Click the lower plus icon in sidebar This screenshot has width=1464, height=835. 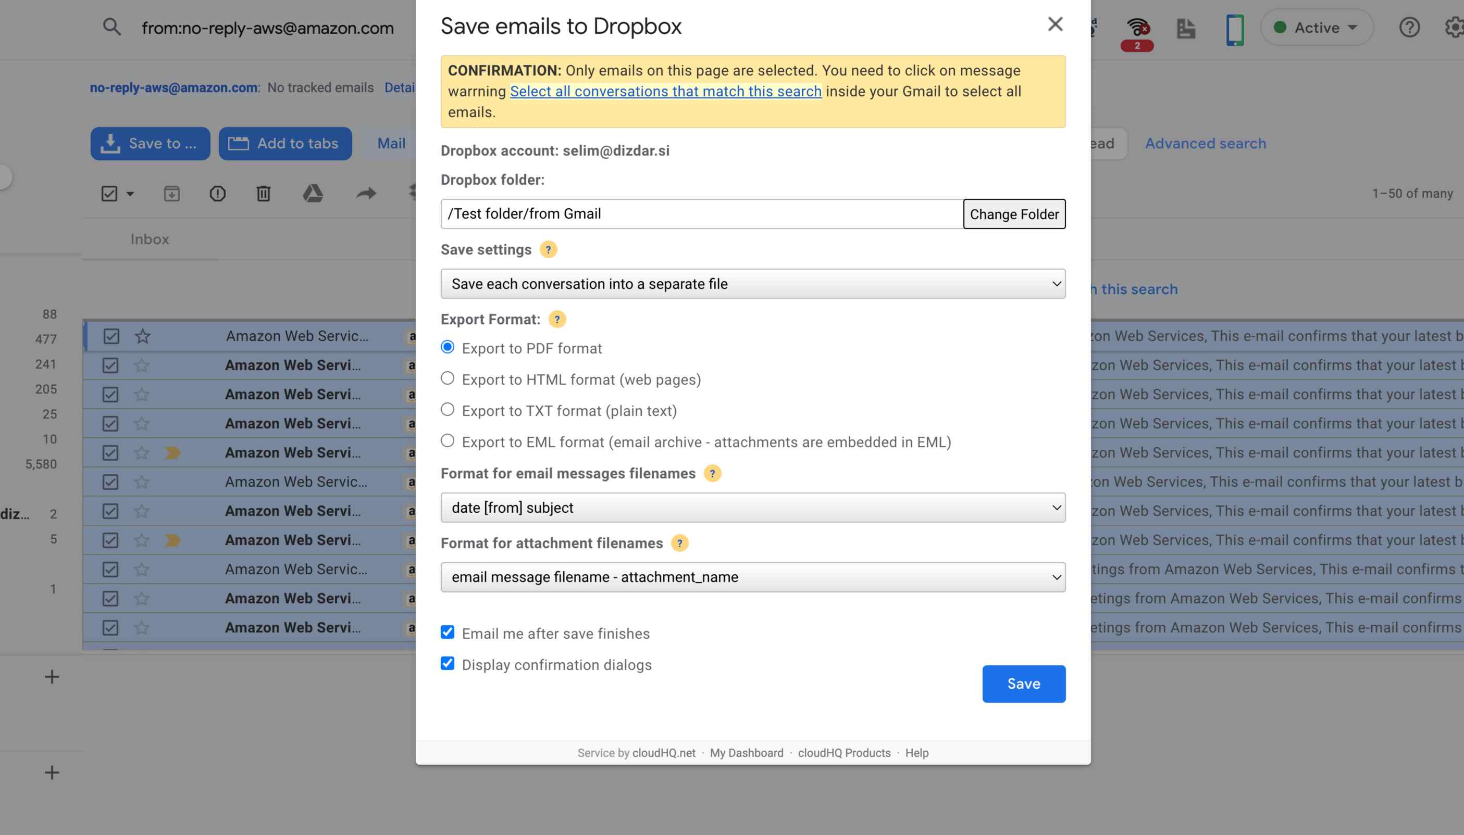[x=52, y=773]
